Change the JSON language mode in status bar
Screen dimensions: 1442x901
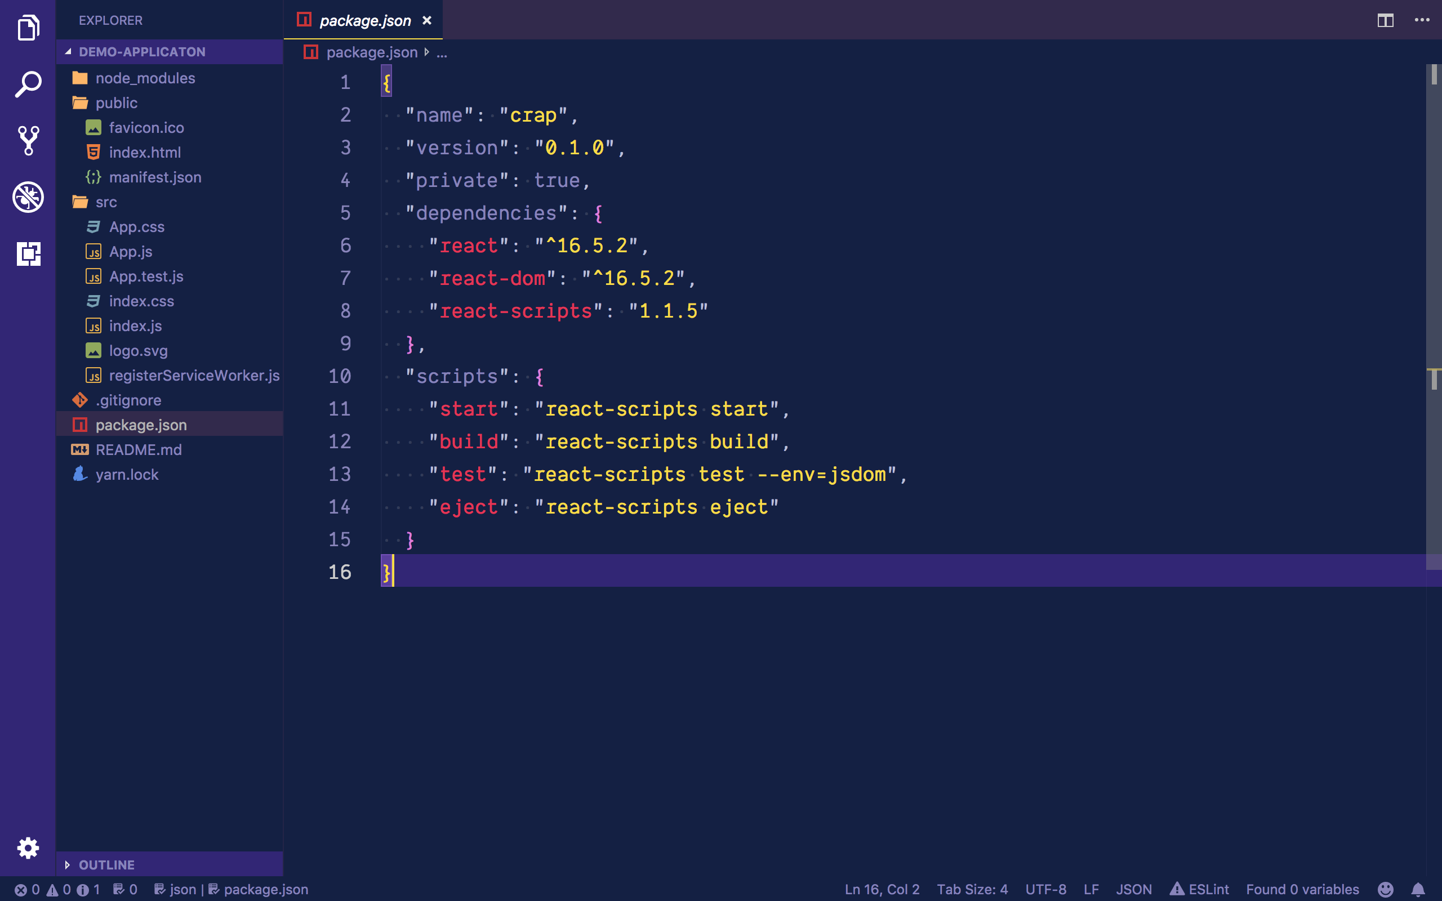tap(1133, 889)
